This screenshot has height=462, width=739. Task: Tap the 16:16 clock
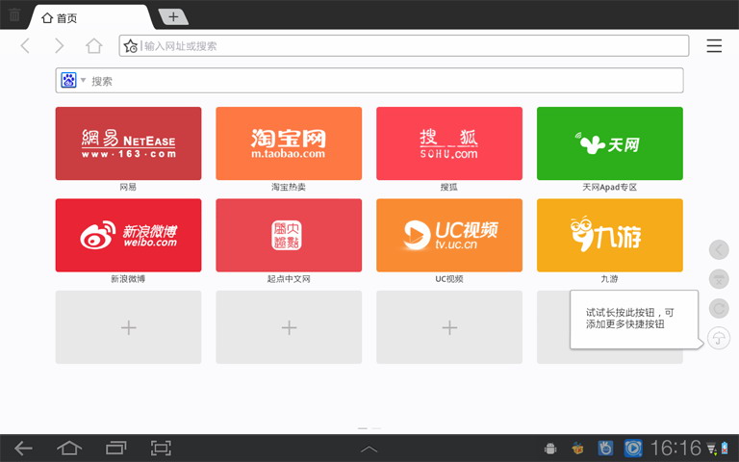coord(675,448)
